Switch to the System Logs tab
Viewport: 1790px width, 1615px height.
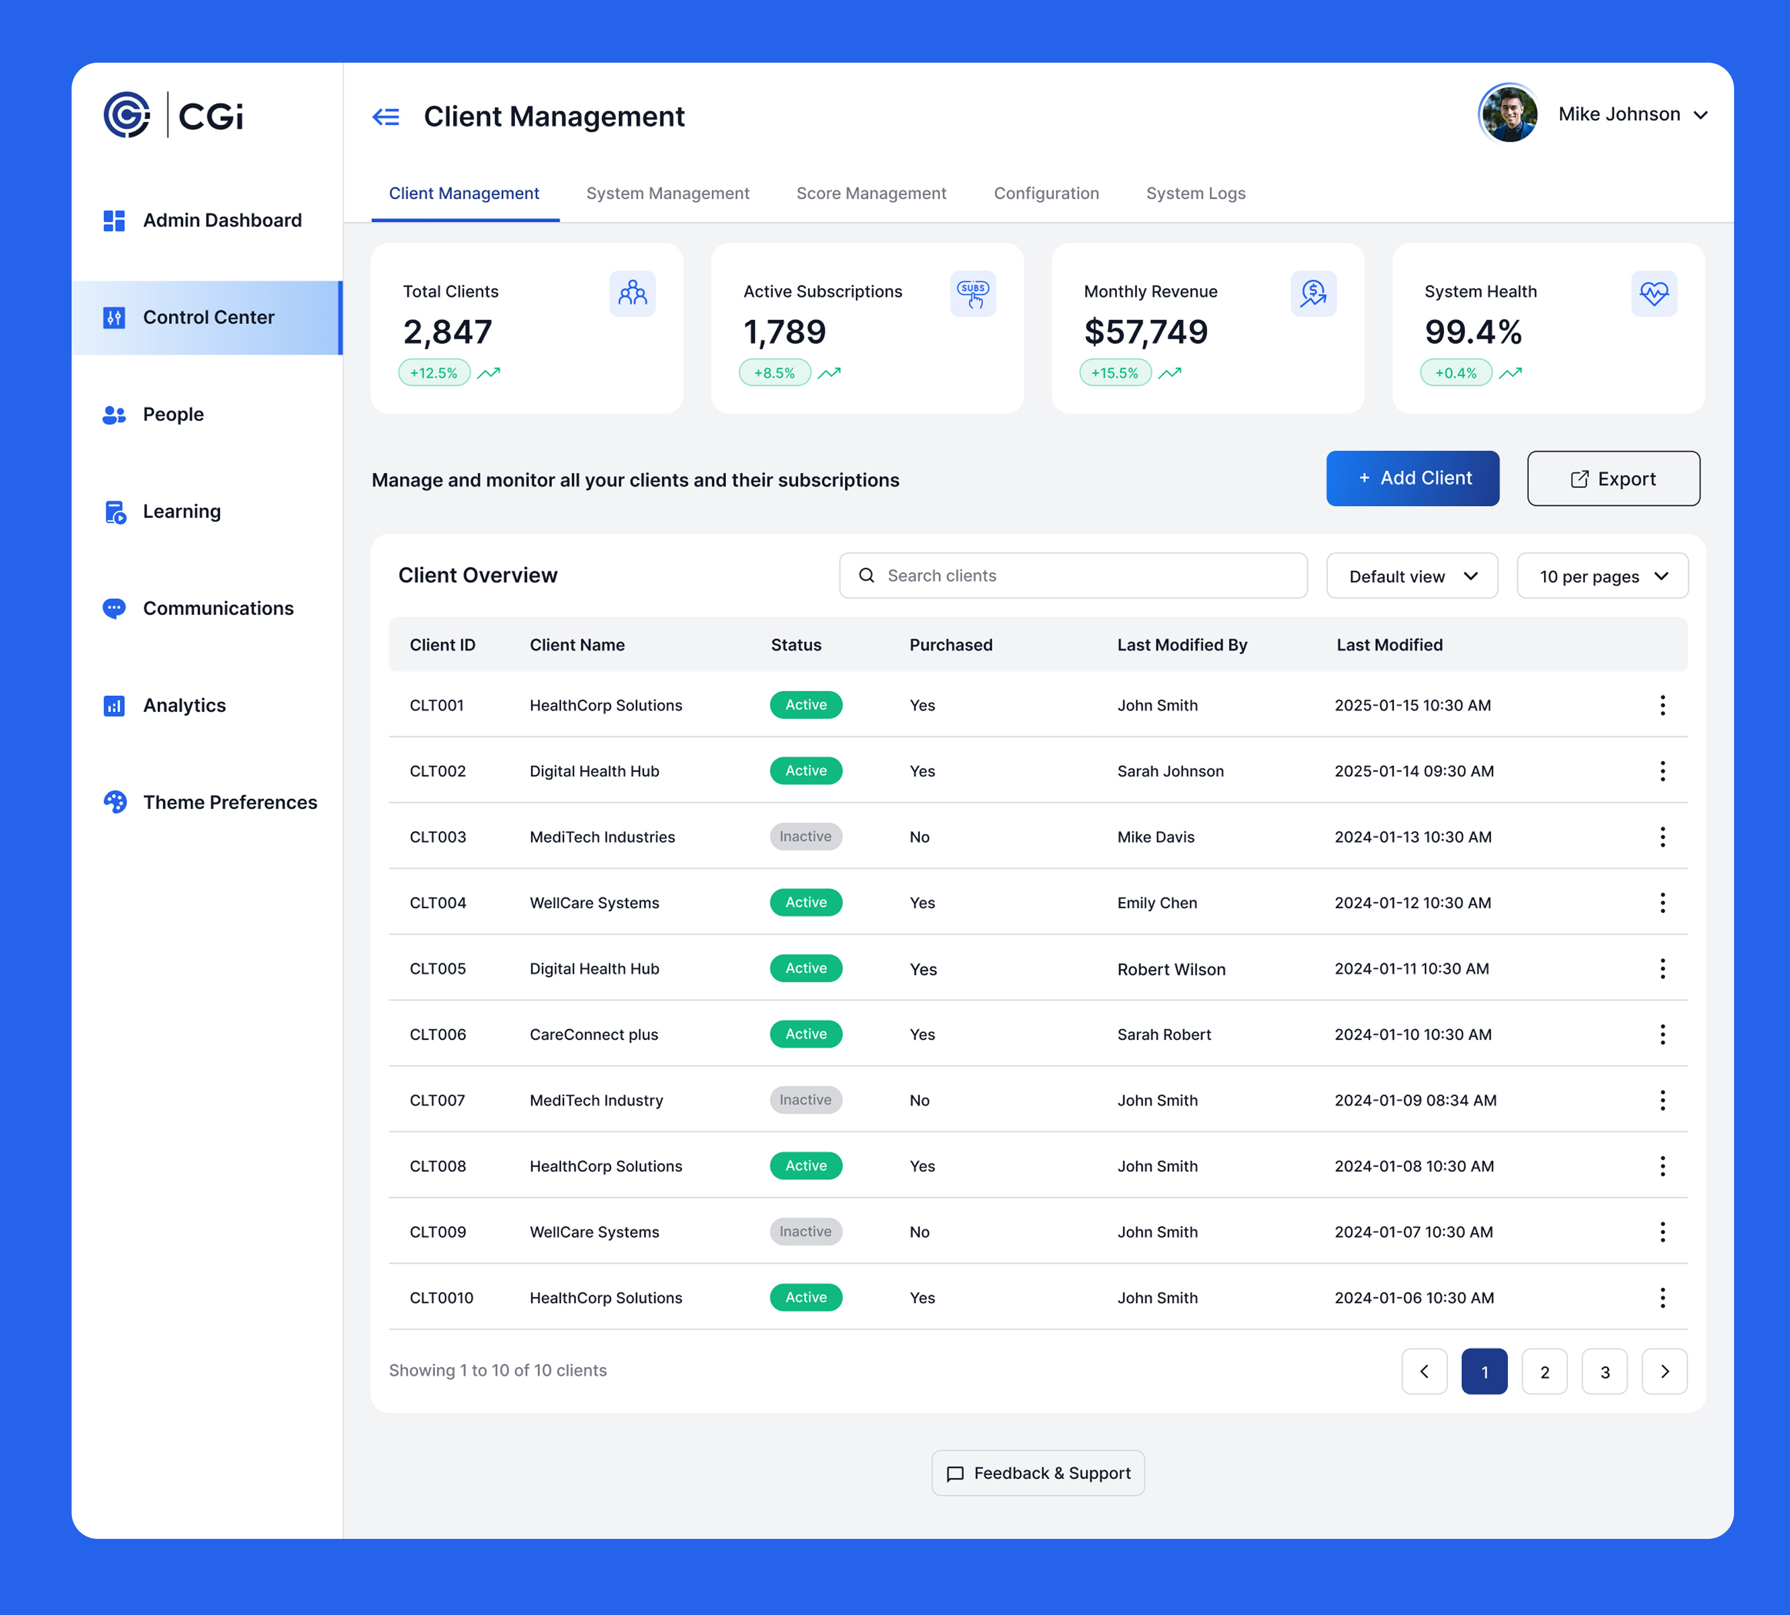[x=1195, y=193]
